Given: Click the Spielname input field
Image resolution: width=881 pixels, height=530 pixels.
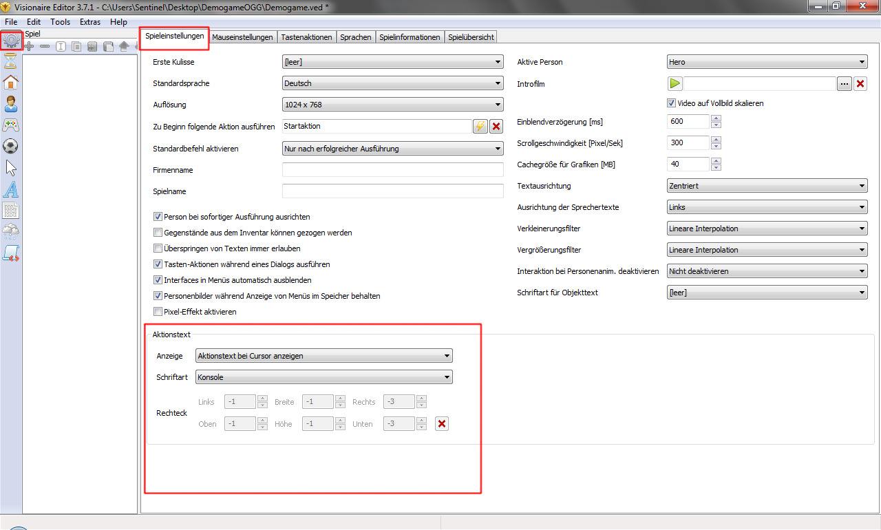Looking at the screenshot, I should [393, 191].
